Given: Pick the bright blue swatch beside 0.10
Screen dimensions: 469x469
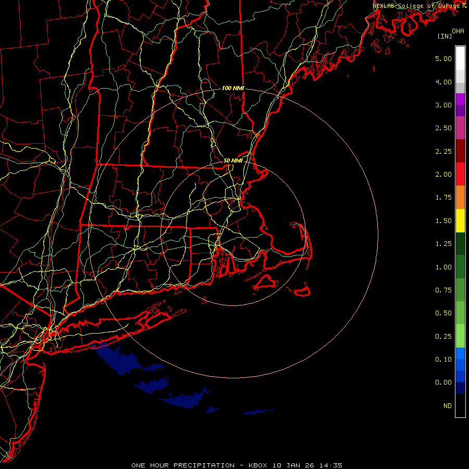Looking at the screenshot, I should pos(460,353).
